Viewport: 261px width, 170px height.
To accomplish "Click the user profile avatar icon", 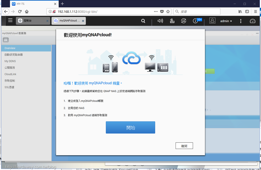I will pyautogui.click(x=212, y=21).
